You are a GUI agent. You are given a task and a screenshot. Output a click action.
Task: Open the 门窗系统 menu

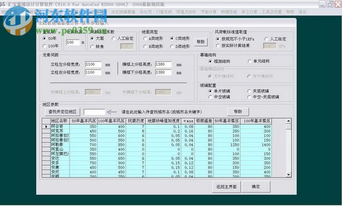tap(164, 12)
